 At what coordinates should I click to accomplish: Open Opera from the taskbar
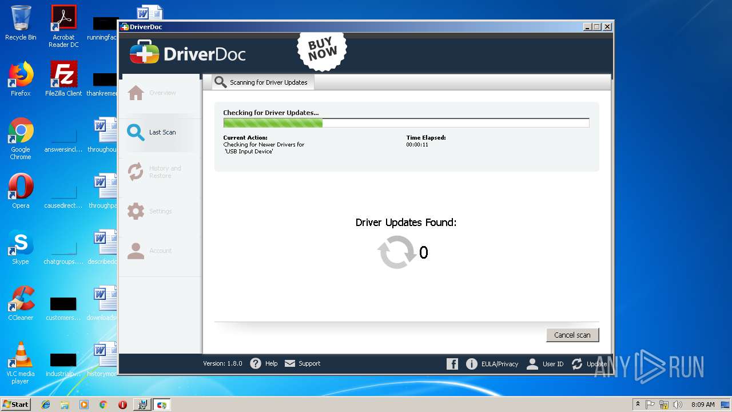[x=122, y=405]
